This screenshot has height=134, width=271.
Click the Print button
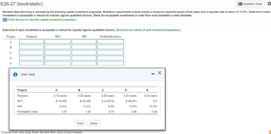(x=80, y=123)
